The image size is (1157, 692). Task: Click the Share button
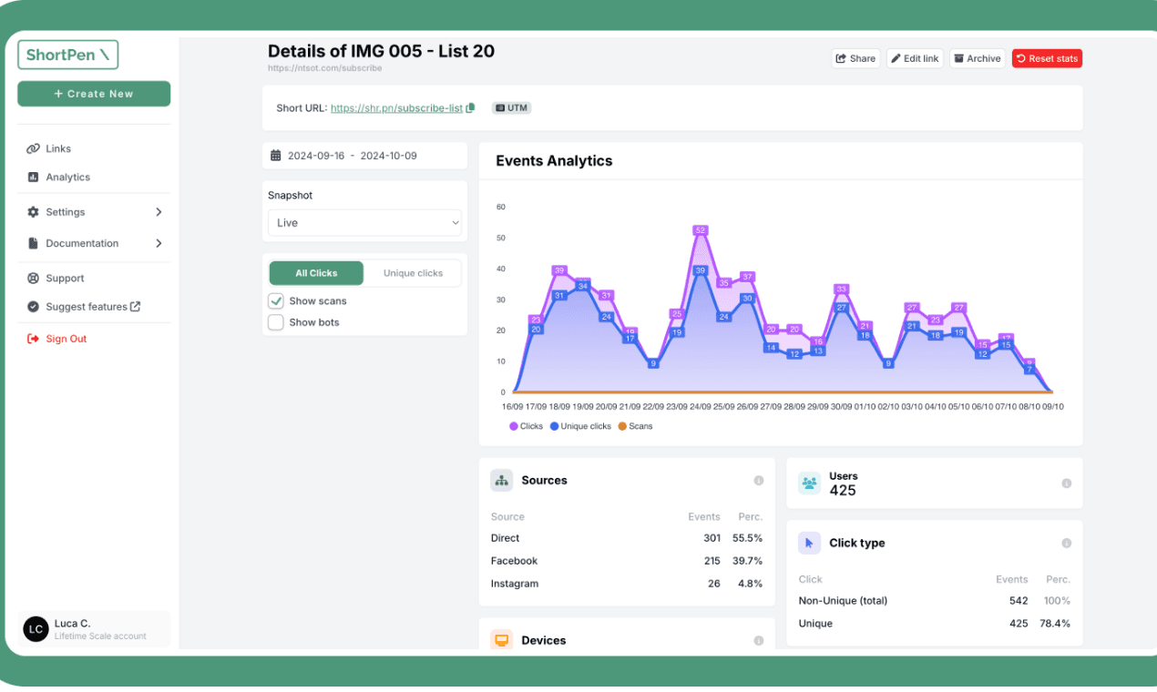point(855,58)
